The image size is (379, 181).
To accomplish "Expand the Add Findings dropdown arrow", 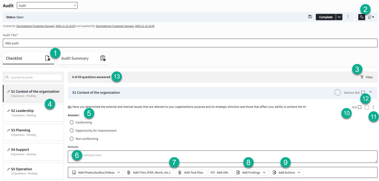I will click(x=264, y=173).
